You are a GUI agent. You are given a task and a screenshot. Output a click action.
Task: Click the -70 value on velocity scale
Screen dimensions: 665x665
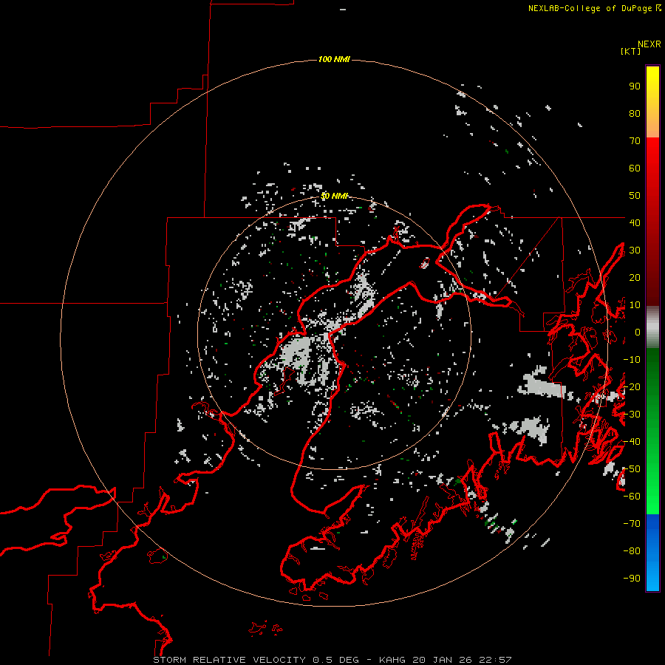pos(632,524)
